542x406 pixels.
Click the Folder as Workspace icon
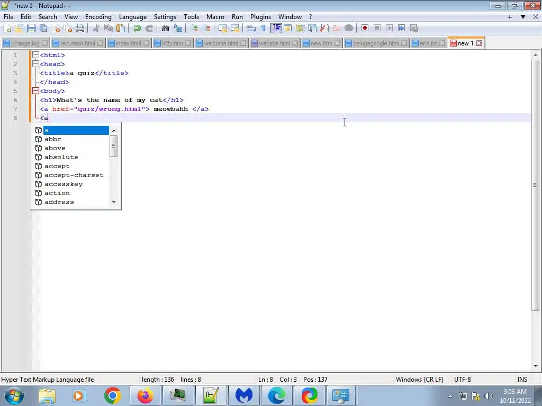point(336,29)
